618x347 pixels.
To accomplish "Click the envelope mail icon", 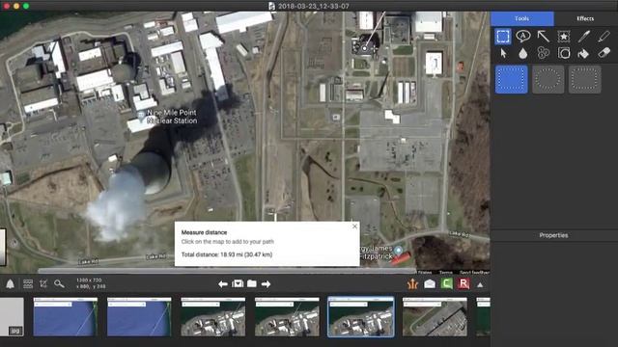I will (430, 283).
